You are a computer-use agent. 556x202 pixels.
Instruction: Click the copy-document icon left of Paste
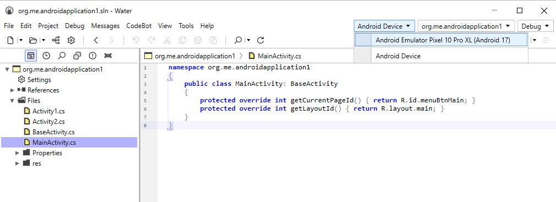(x=198, y=40)
